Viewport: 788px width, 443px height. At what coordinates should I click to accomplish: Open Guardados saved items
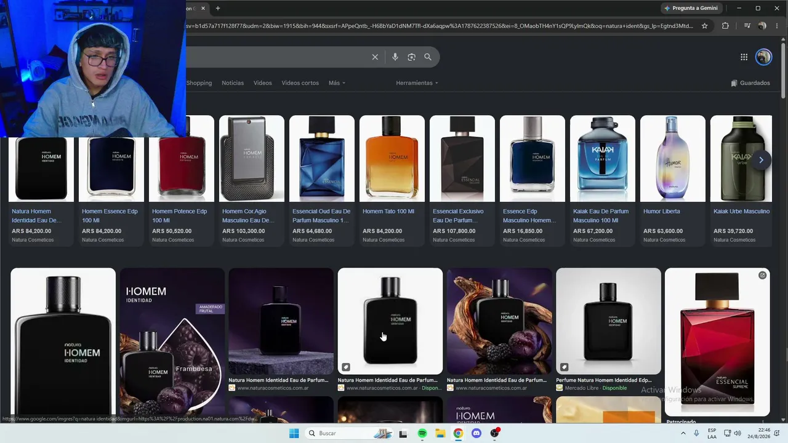pyautogui.click(x=750, y=83)
